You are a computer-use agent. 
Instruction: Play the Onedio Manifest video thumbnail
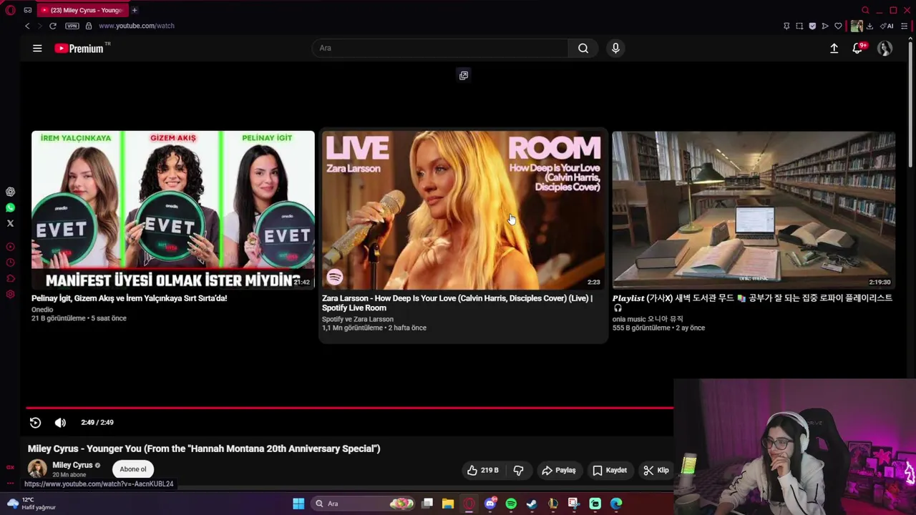[x=172, y=210]
